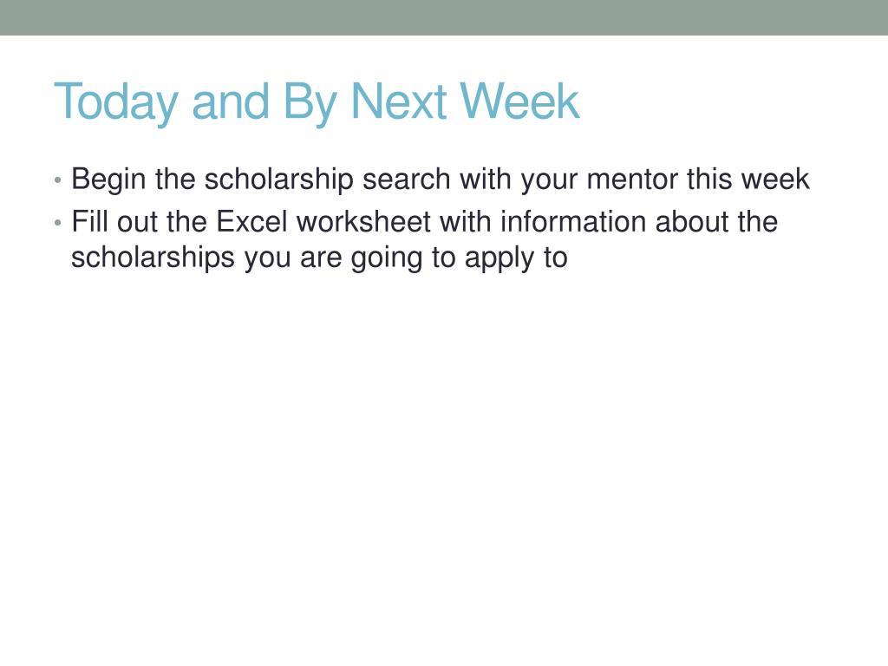Click the word 'Next' in the heading
This screenshot has height=666, width=888.
(x=399, y=101)
